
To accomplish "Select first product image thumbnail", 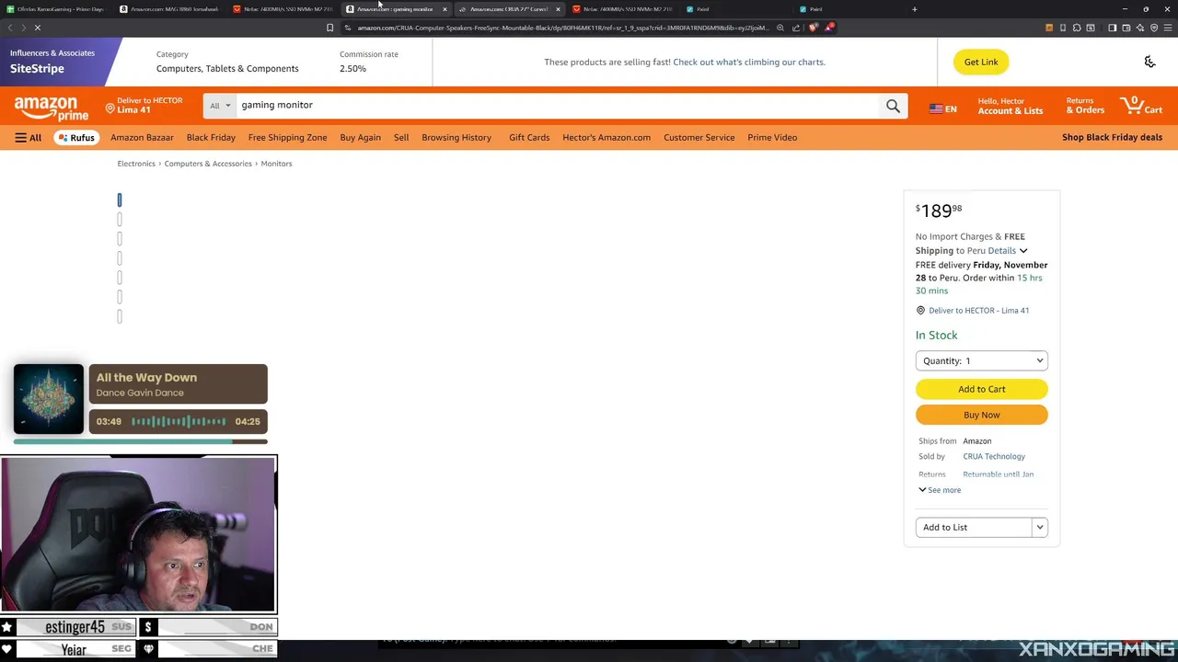I will (x=120, y=200).
